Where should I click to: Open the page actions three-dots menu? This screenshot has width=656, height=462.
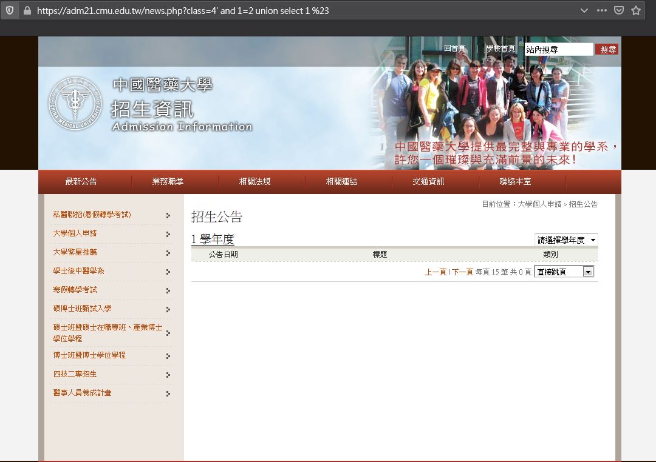tap(601, 10)
